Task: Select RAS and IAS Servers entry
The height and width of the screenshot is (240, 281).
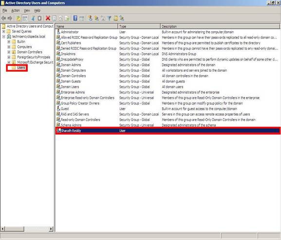Action: 75,114
